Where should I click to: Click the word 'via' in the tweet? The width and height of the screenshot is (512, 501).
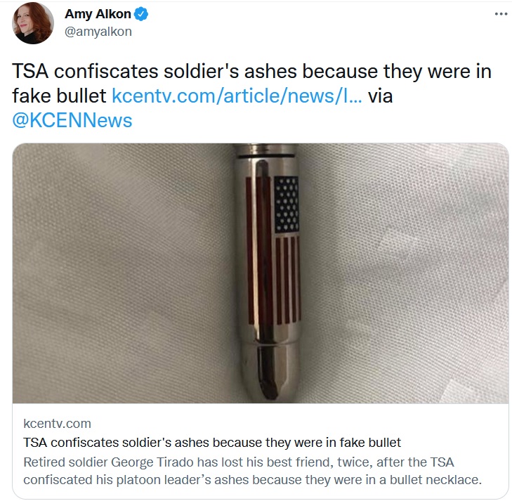point(381,96)
